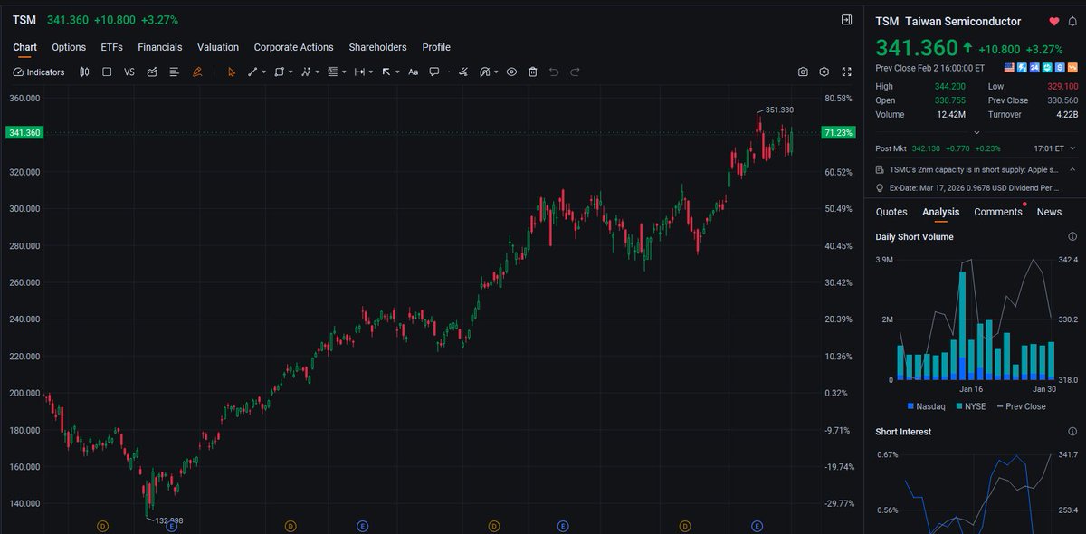
Task: Select the zigzag pattern drawing tool
Action: (306, 72)
